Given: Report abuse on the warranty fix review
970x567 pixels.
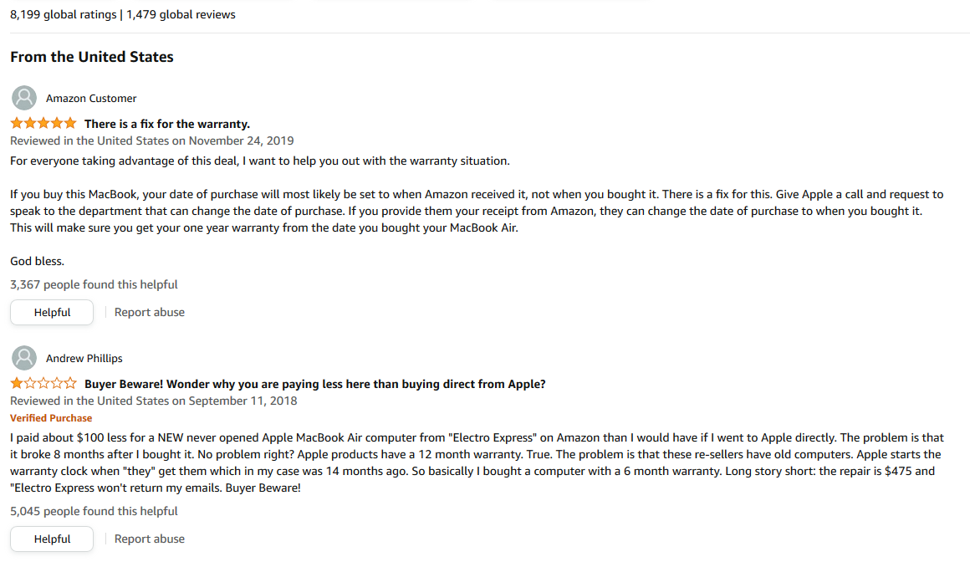Looking at the screenshot, I should 149,312.
